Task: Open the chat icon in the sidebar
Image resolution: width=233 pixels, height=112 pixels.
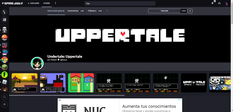Action: (x=4, y=12)
